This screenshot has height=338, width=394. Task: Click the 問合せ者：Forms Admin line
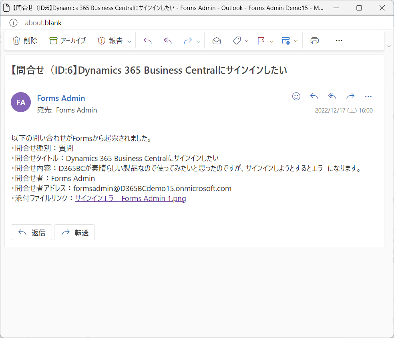(53, 179)
